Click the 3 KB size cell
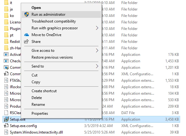Image resolution: width=186 pixels, height=136 pixels. click(x=175, y=113)
